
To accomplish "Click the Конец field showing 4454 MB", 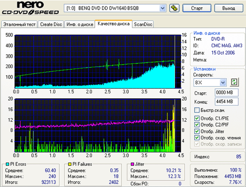I will [x=224, y=101].
